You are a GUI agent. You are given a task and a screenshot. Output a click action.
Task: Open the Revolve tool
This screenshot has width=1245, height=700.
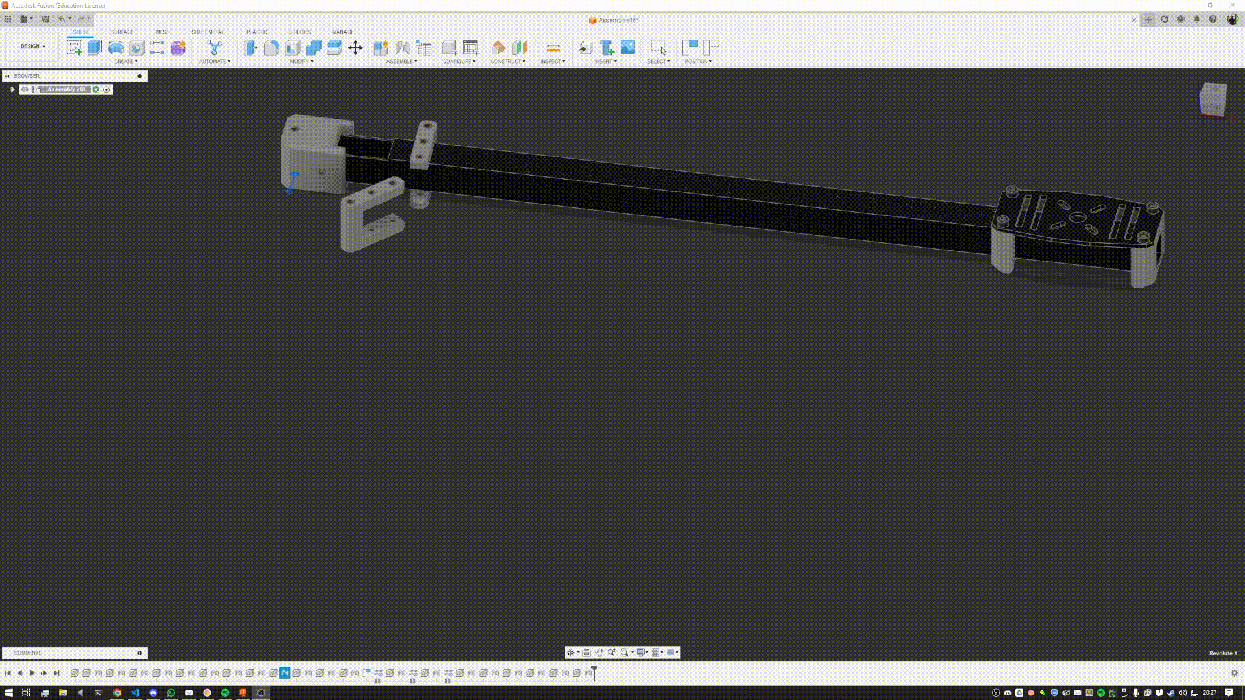(x=115, y=47)
